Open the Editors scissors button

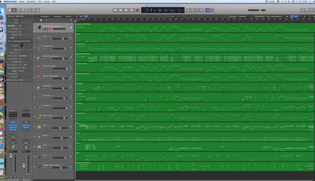[x=38, y=10]
